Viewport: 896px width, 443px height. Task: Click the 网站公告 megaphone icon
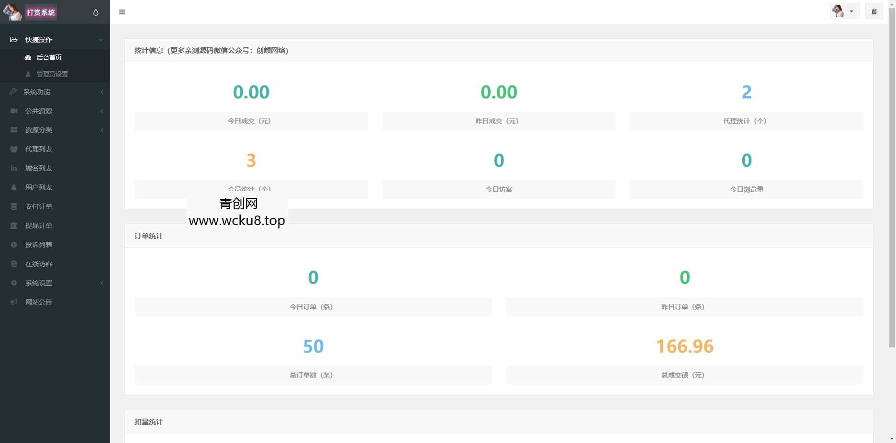(x=14, y=302)
